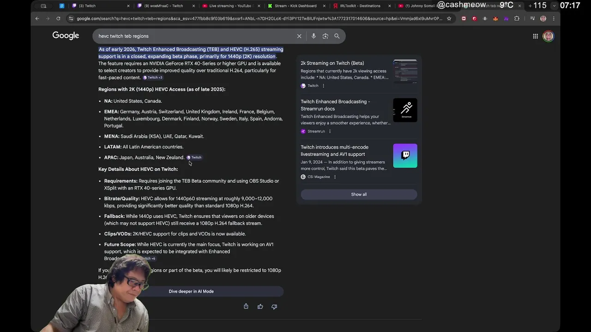Open the red circular extension icon
This screenshot has width=591, height=332.
pos(474,18)
